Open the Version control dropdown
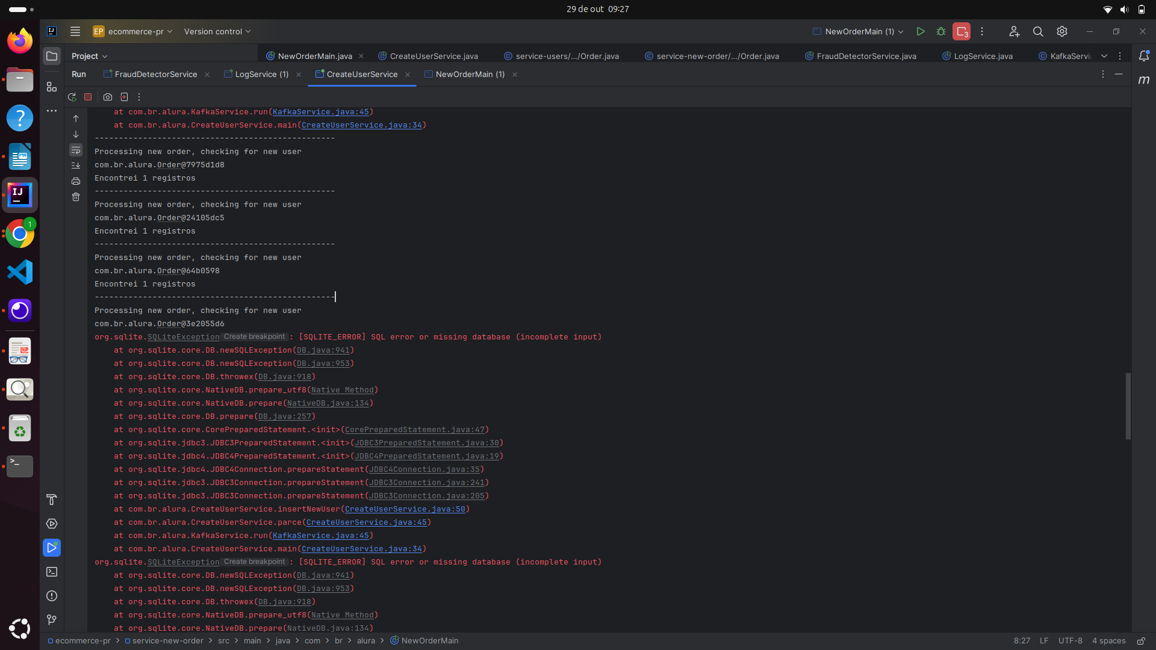 pyautogui.click(x=217, y=31)
